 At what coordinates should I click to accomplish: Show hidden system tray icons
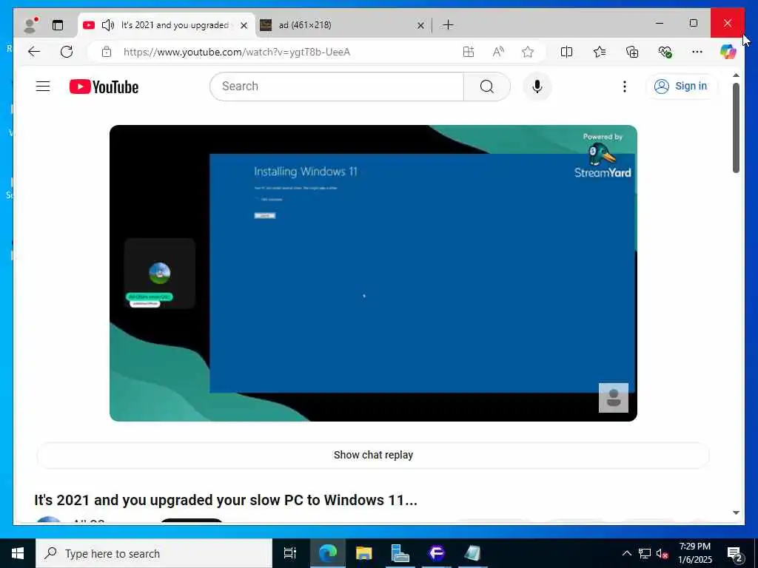tap(626, 553)
